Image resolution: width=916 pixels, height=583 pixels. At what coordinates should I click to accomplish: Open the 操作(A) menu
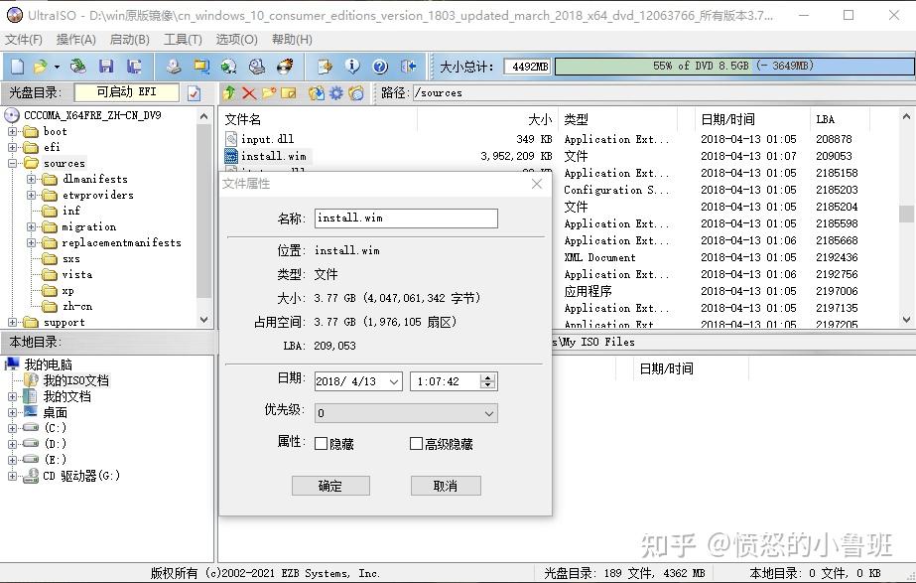(x=76, y=40)
